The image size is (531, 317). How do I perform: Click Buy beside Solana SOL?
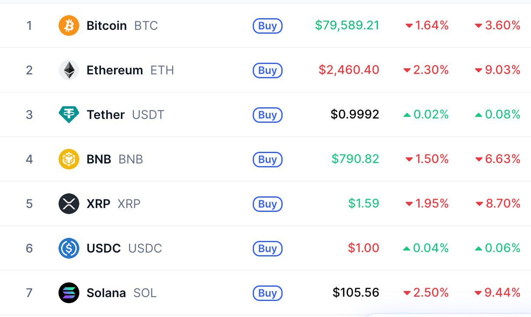coord(267,293)
